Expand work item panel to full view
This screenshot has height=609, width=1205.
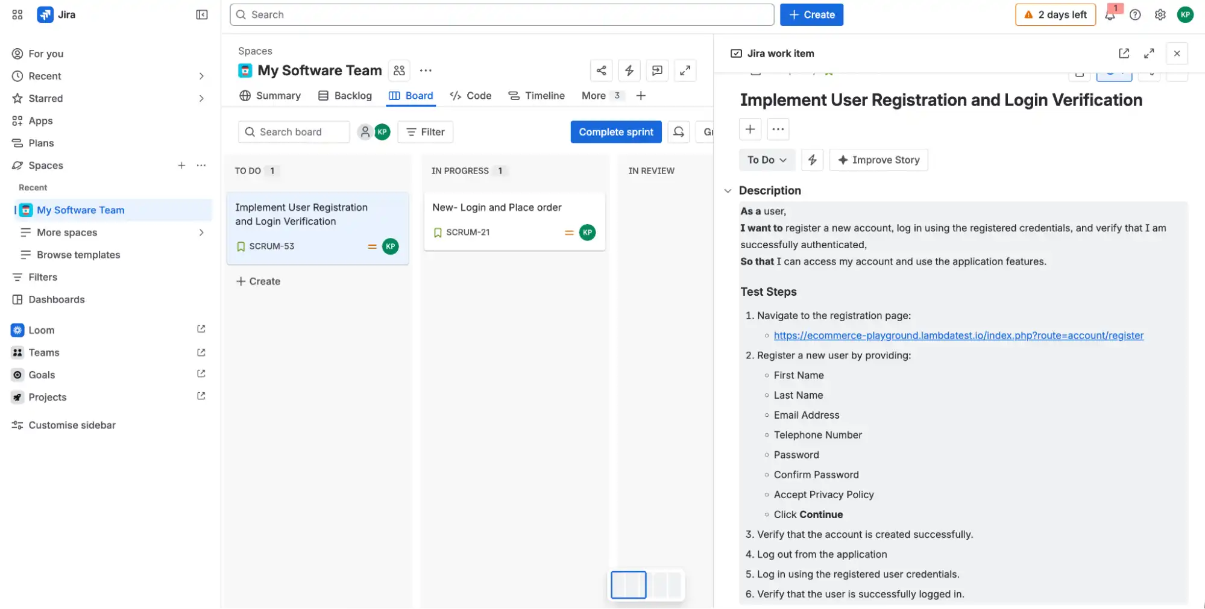pyautogui.click(x=1149, y=54)
